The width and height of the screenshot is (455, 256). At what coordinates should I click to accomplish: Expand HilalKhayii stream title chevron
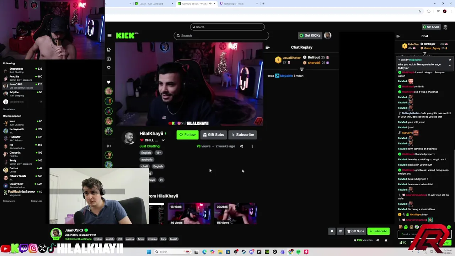163,140
